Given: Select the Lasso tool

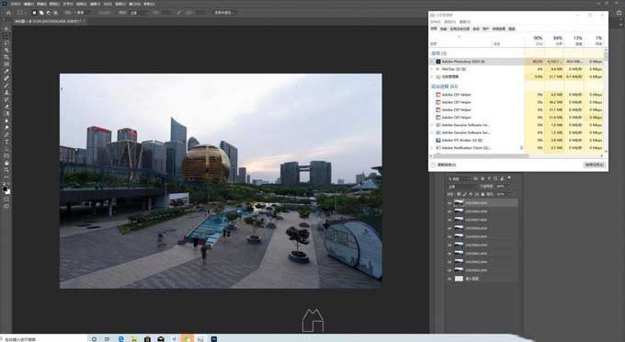Looking at the screenshot, I should coord(6,43).
